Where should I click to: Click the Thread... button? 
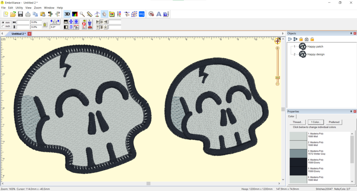point(297,122)
